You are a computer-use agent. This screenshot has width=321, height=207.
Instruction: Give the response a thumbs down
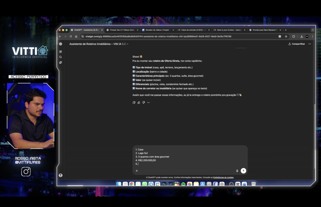coord(144,103)
